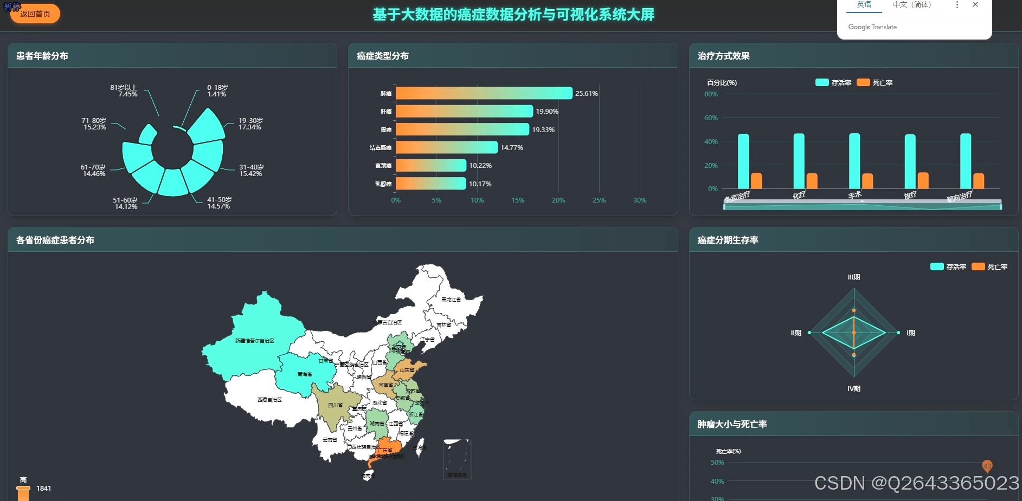
Task: Click the 81岁以上 7.45% label
Action: [124, 90]
